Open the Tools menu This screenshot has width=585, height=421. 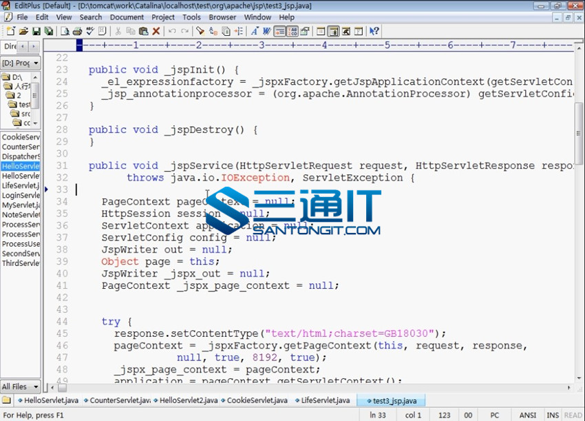(x=192, y=17)
